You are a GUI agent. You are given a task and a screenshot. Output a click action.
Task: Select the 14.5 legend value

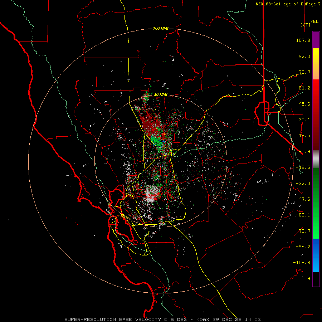click(304, 136)
